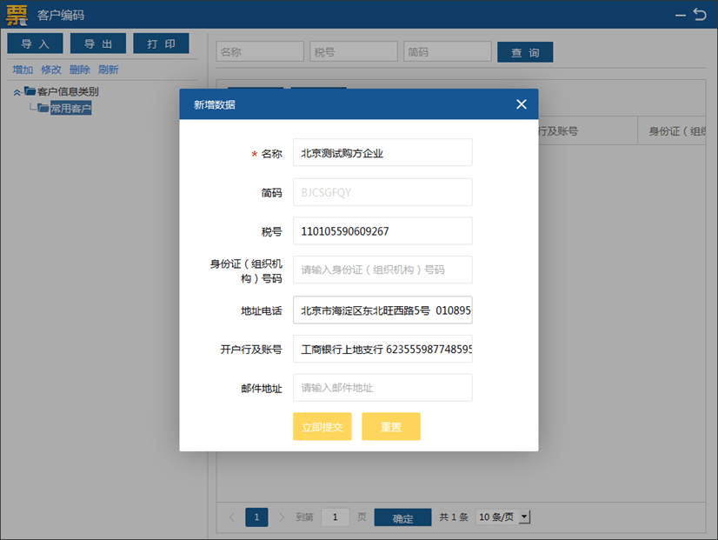The width and height of the screenshot is (718, 540).
Task: Go to the next page arrow
Action: click(x=281, y=517)
